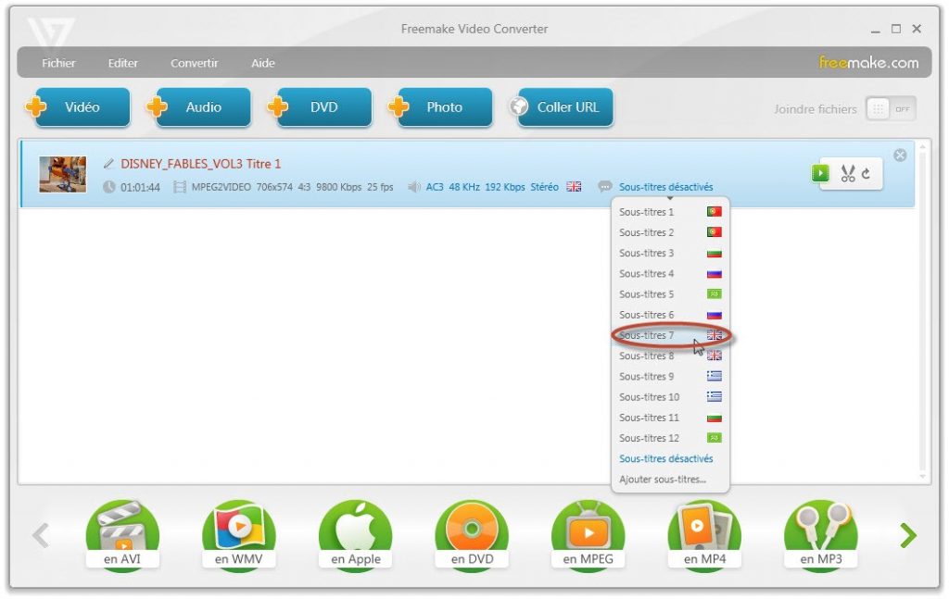Open the Convertir menu
The height and width of the screenshot is (599, 949).
coord(195,63)
